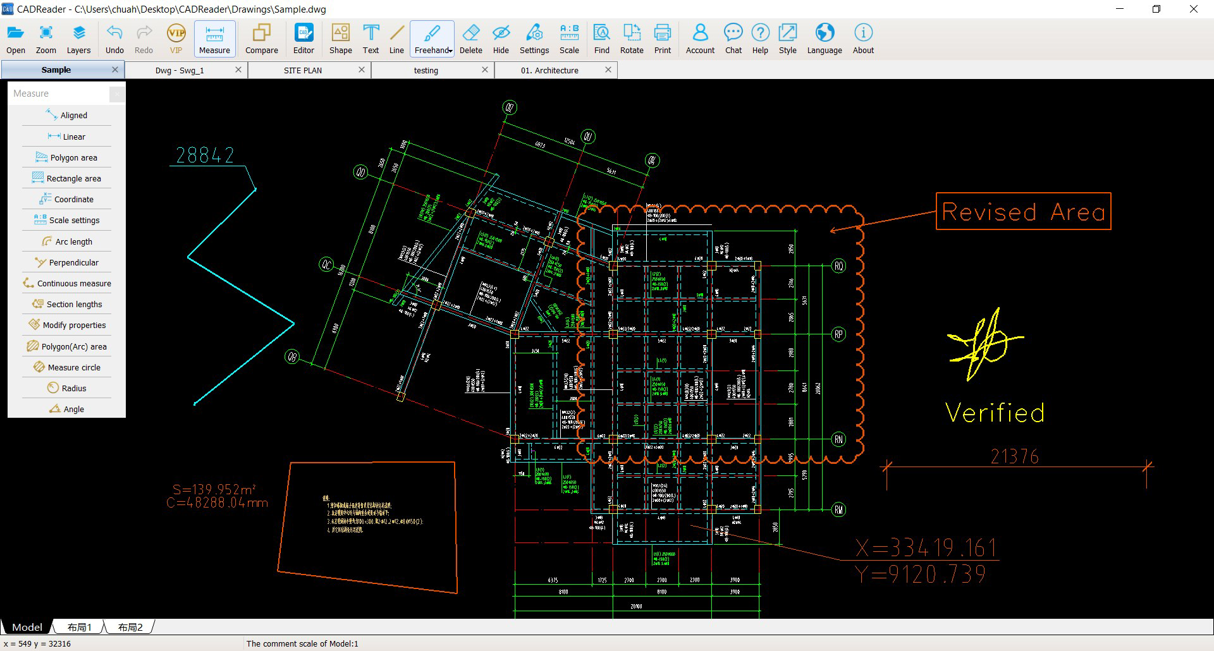
Task: Click the Find icon in the toolbar
Action: [x=601, y=38]
